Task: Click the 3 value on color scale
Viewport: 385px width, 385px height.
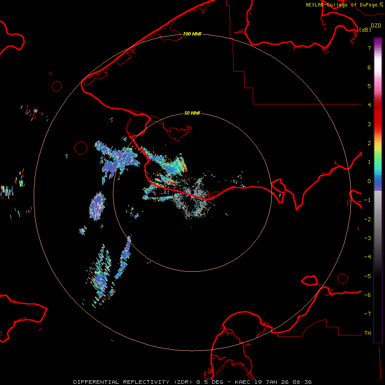Action: (x=369, y=124)
